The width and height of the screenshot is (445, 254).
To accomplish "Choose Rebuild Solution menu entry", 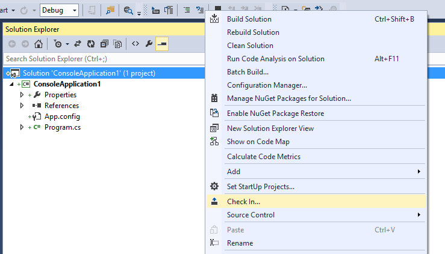I will coord(253,32).
